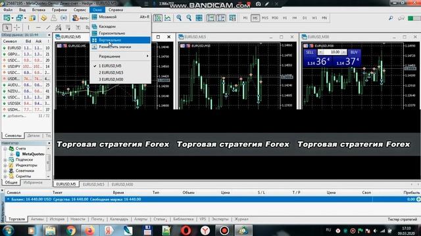Select the crosshair tool
This screenshot has height=236, width=421.
tap(16, 28)
